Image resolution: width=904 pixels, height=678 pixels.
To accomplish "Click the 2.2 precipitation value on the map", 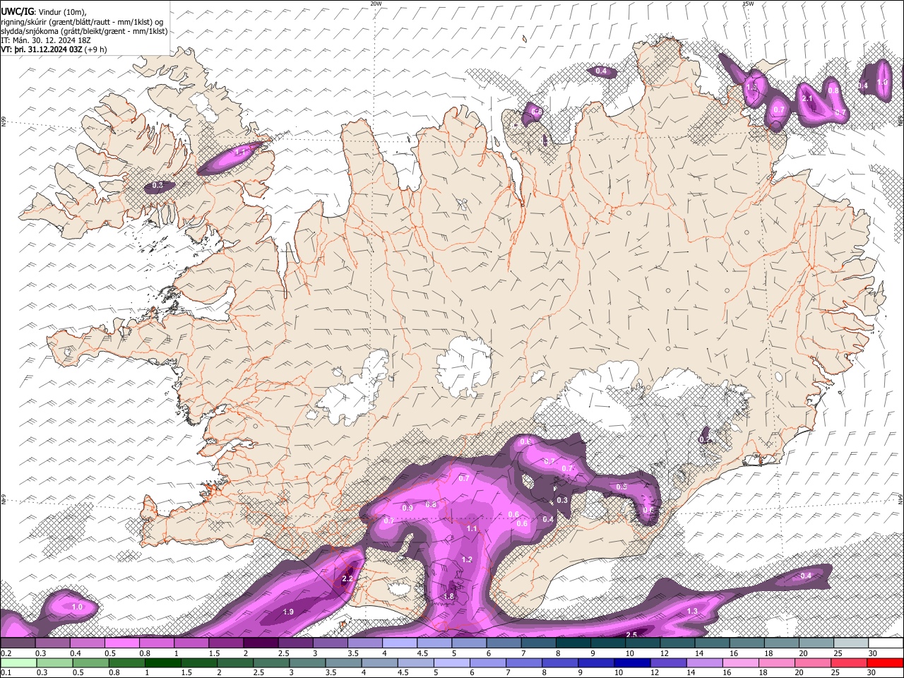I will 347,578.
